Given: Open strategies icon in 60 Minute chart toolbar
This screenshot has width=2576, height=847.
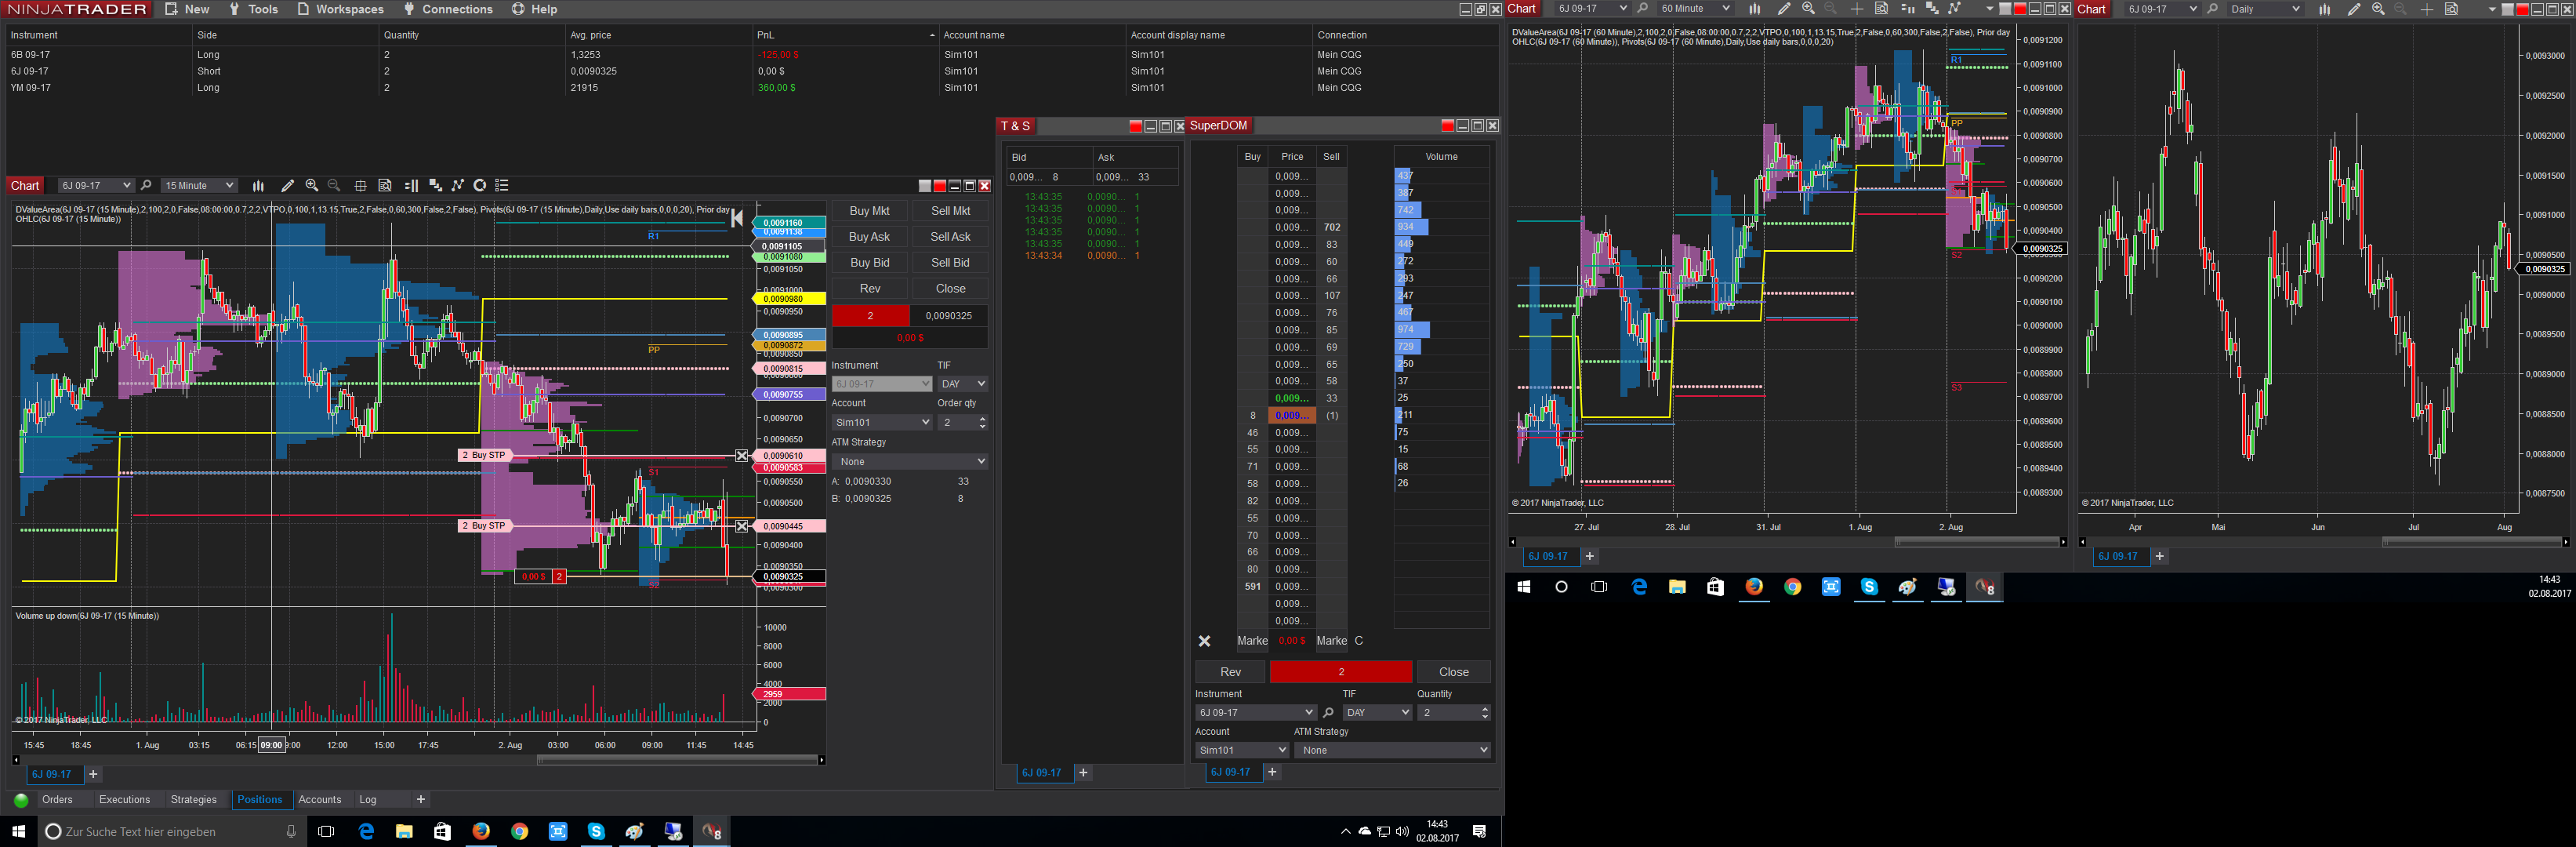Looking at the screenshot, I should click(x=1955, y=9).
